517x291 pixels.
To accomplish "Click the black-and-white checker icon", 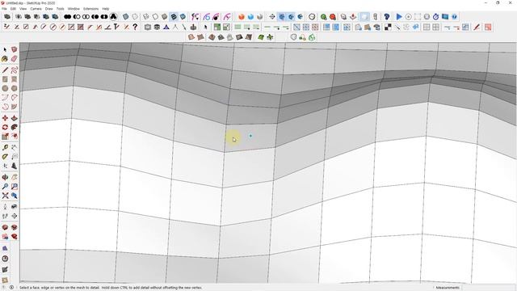I will tap(388, 27).
